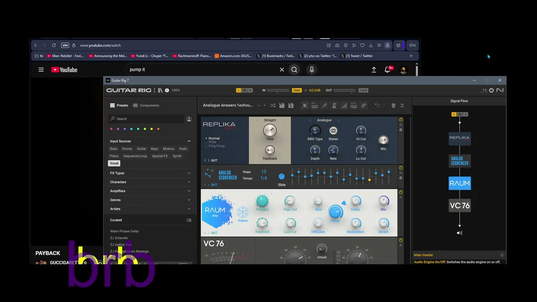Toggle the Limit button in header

pyautogui.click(x=363, y=90)
